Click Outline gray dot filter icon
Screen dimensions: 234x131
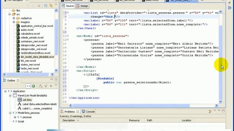coord(51,86)
